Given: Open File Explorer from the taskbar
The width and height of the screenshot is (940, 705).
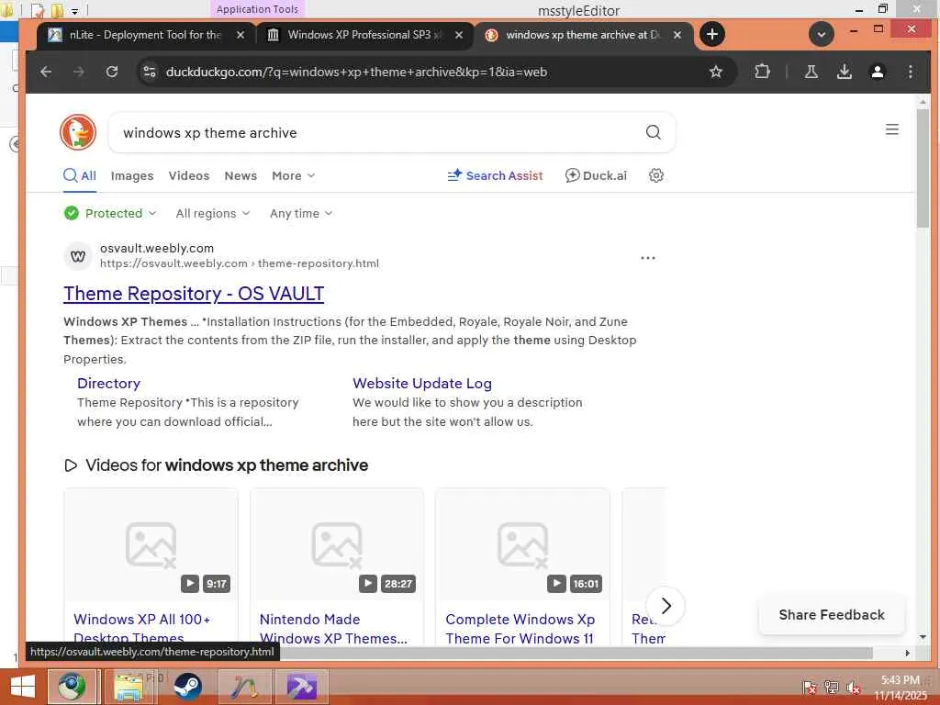Looking at the screenshot, I should [129, 687].
